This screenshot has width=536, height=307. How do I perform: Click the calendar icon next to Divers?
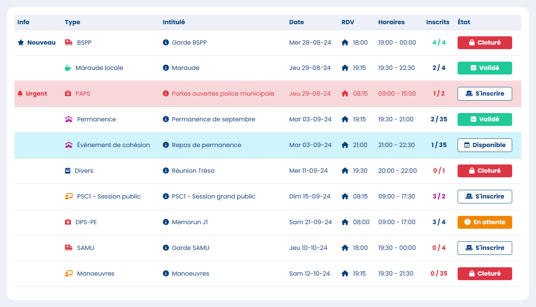(x=68, y=171)
